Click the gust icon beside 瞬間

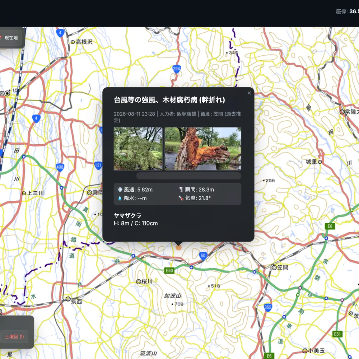[x=181, y=190]
